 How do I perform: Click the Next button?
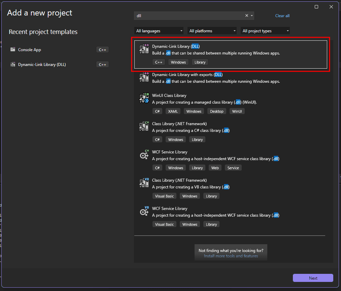pos(313,278)
